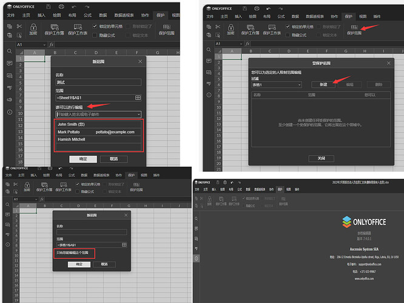404x303 pixels.
Task: Click 保护工作表 in the top-left window toolbar
Action: tap(78, 29)
